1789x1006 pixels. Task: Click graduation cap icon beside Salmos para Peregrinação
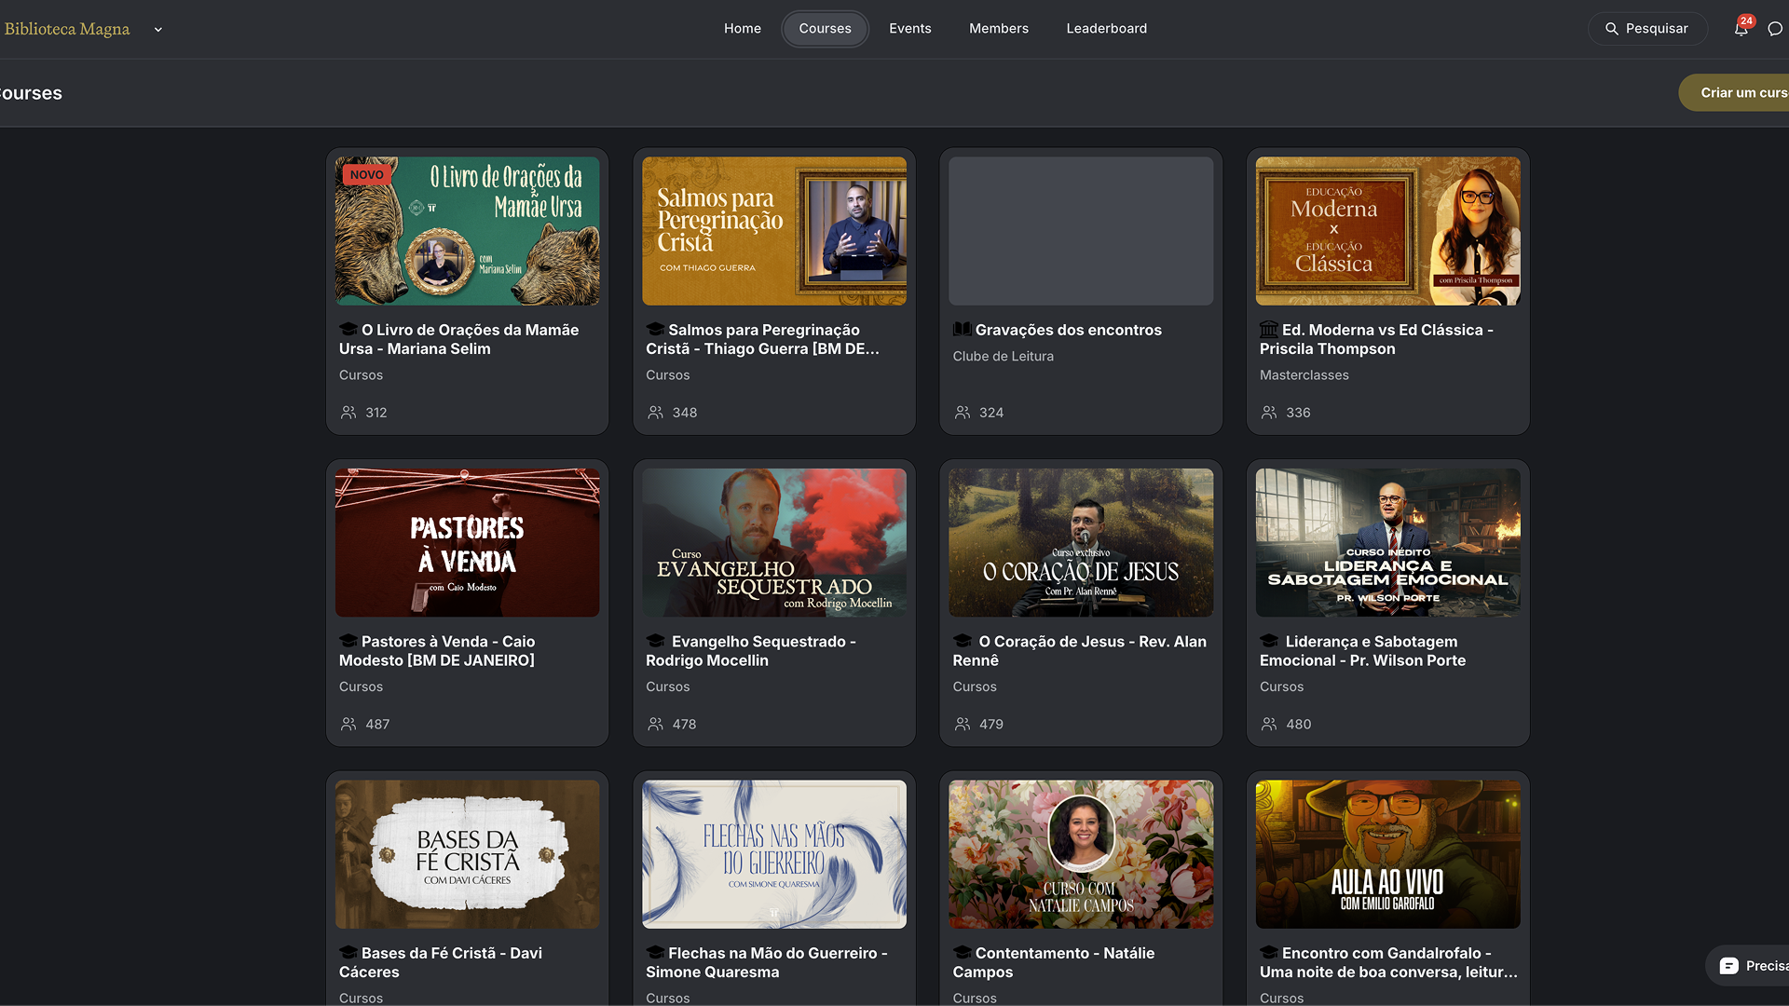coord(655,330)
